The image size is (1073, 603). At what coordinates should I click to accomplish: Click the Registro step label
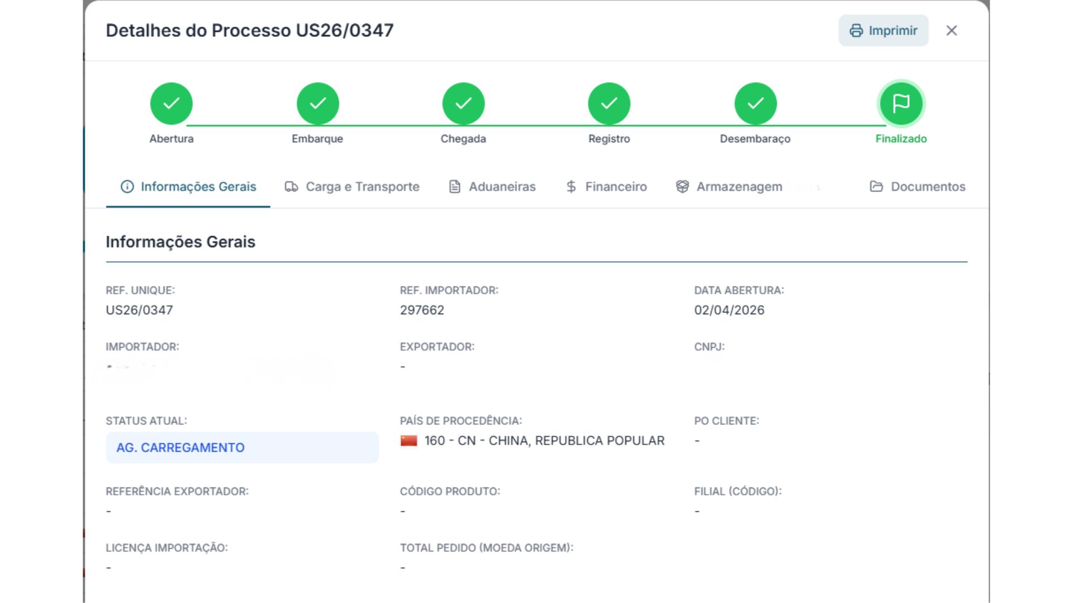click(x=609, y=138)
